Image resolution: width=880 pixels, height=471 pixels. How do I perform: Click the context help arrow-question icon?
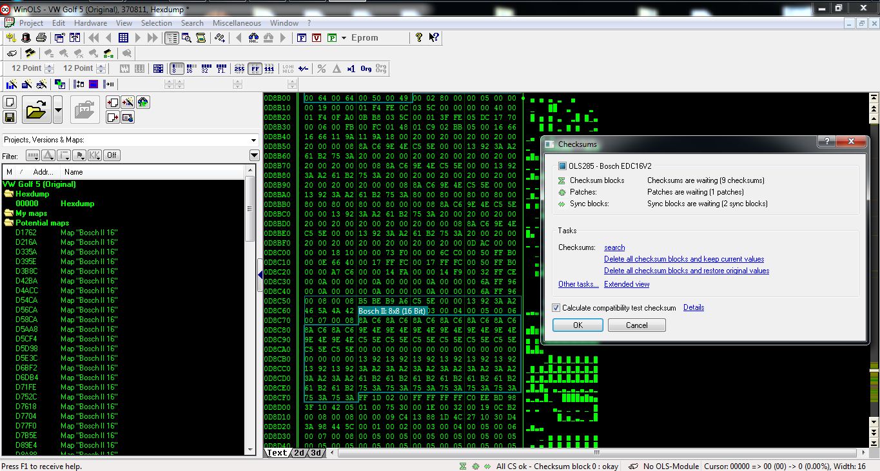[434, 37]
